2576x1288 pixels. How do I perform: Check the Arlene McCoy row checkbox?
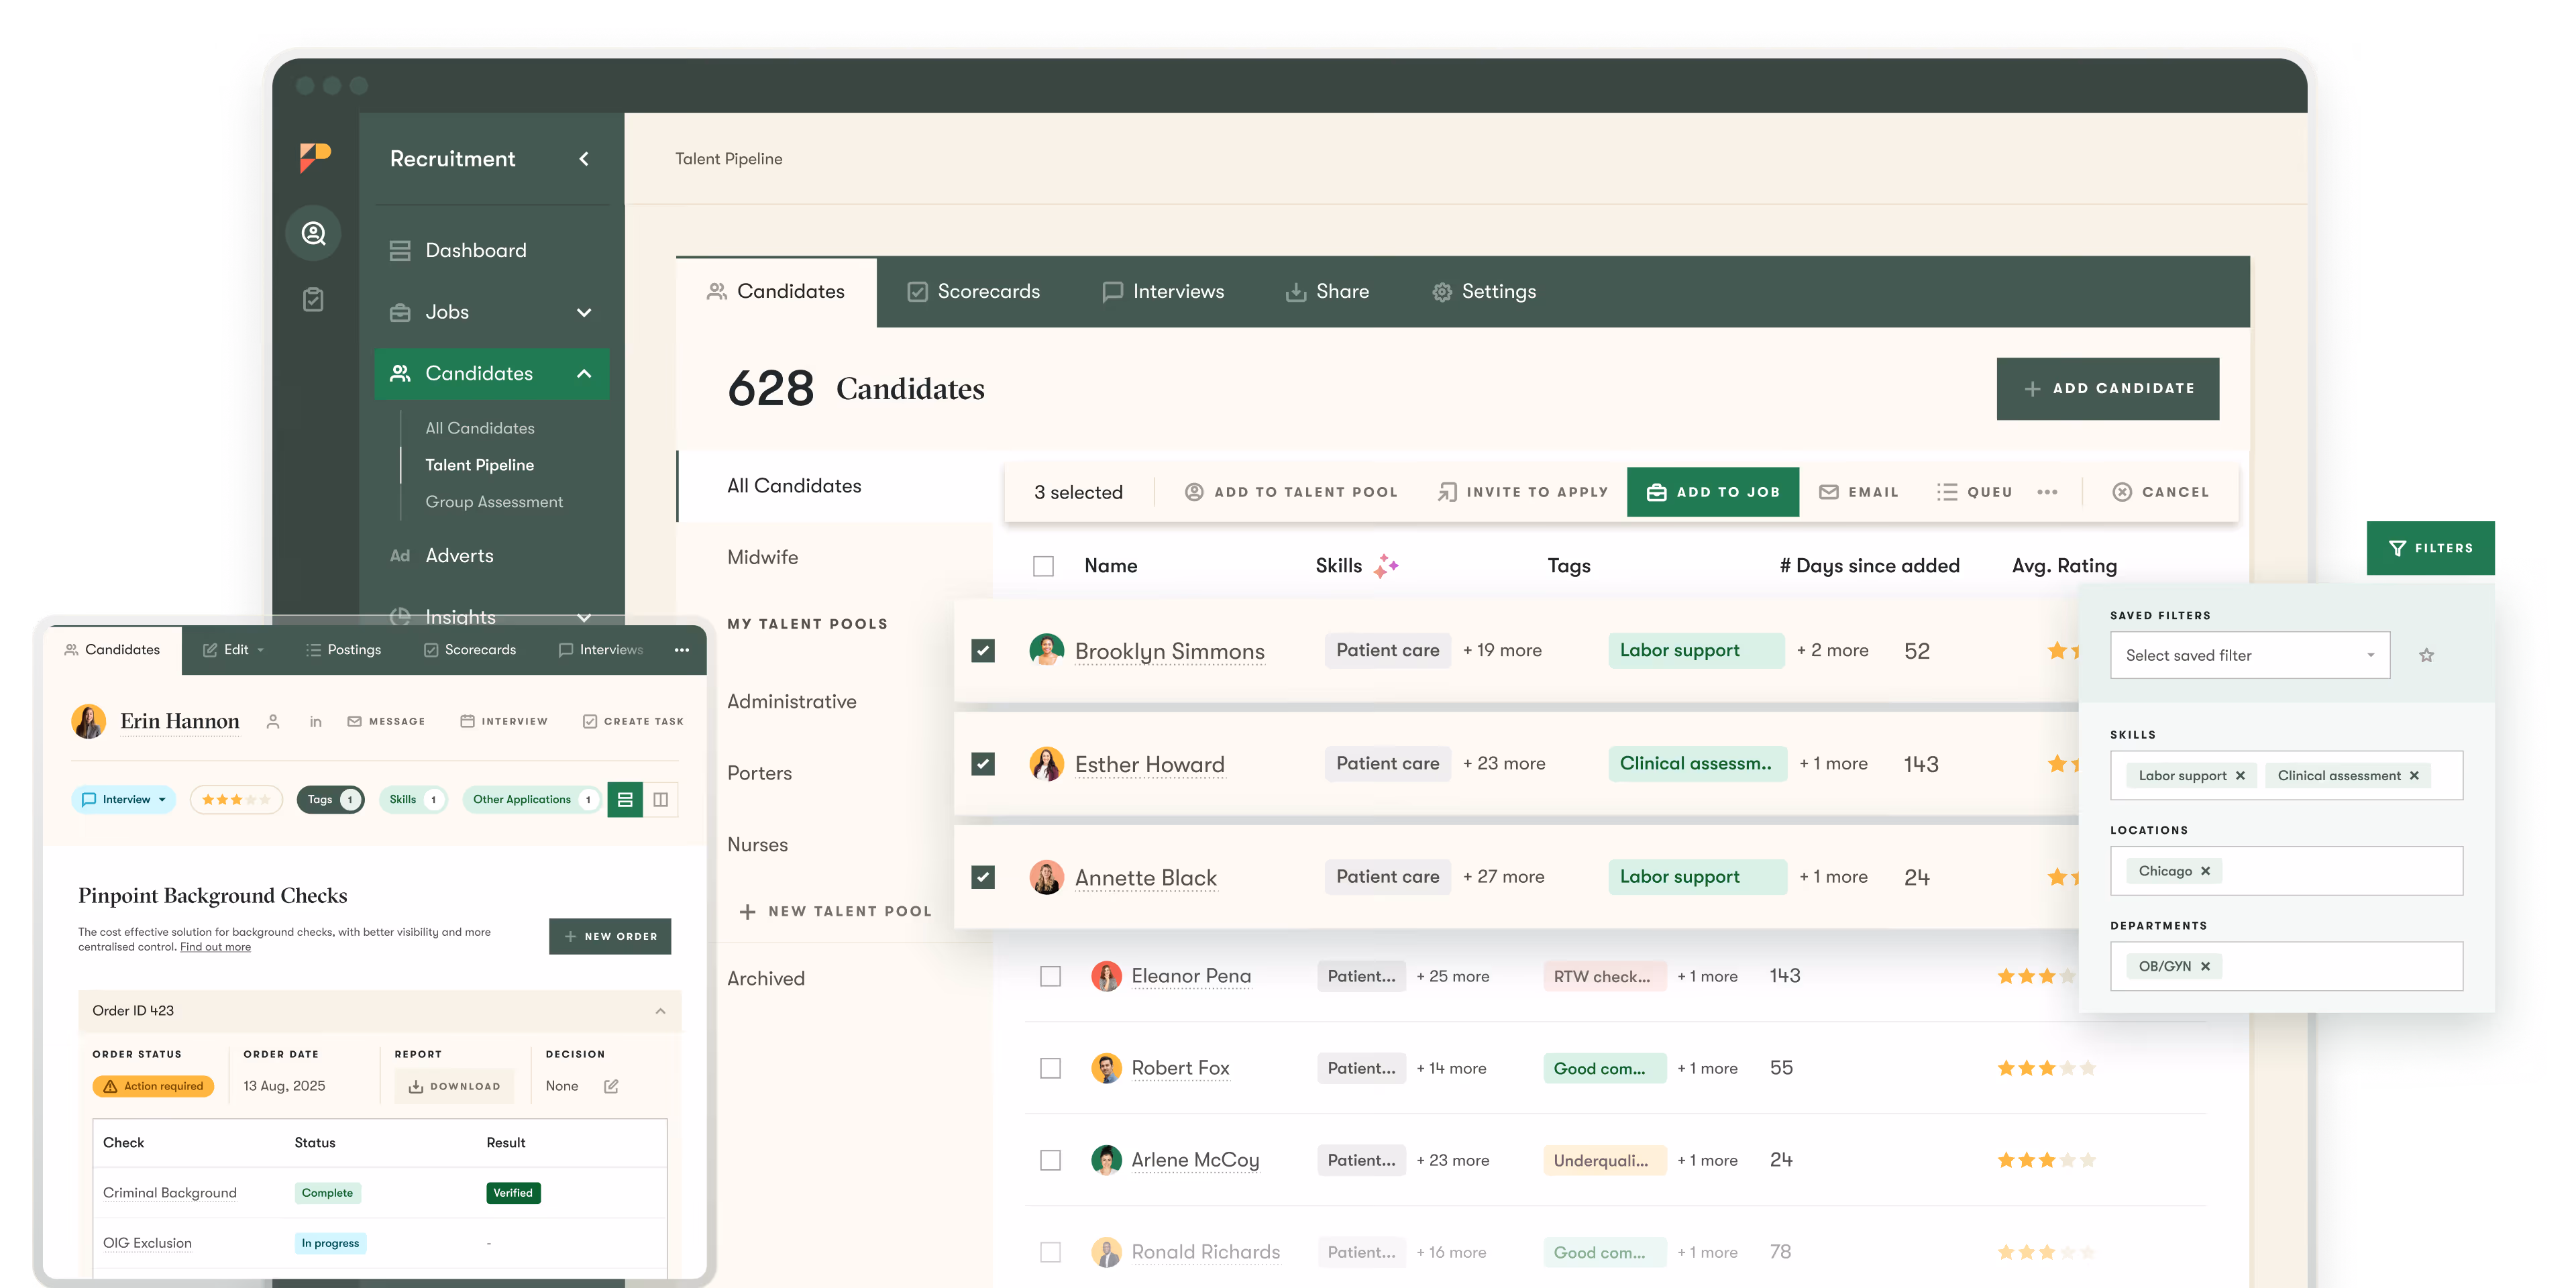[x=1050, y=1160]
